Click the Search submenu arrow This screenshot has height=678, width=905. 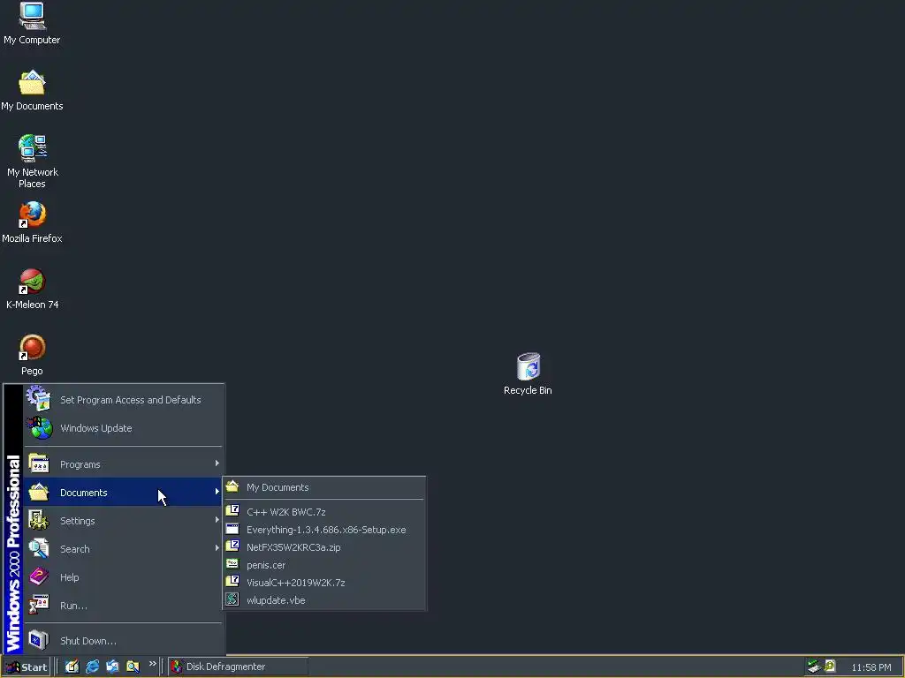[217, 547]
